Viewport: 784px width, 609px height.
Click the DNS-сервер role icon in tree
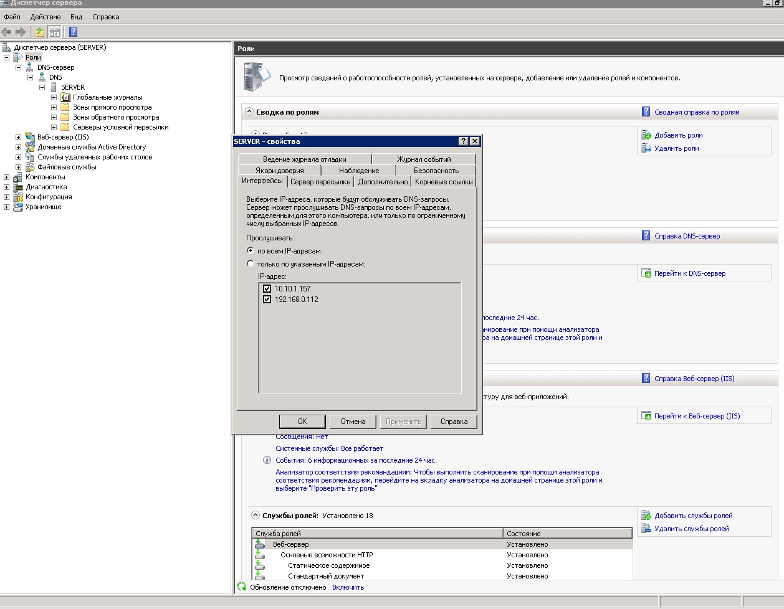pos(29,67)
